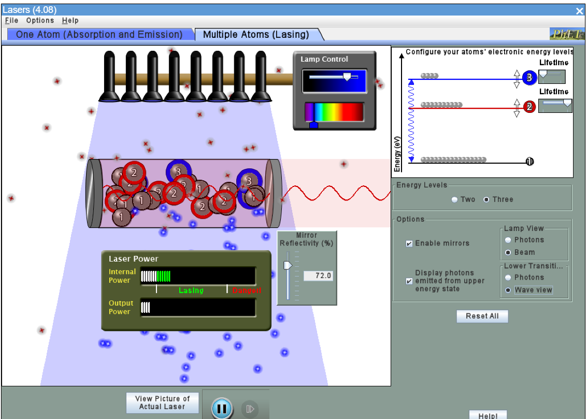Click the level 2 Lifetime slider
The width and height of the screenshot is (587, 419).
coord(555,106)
